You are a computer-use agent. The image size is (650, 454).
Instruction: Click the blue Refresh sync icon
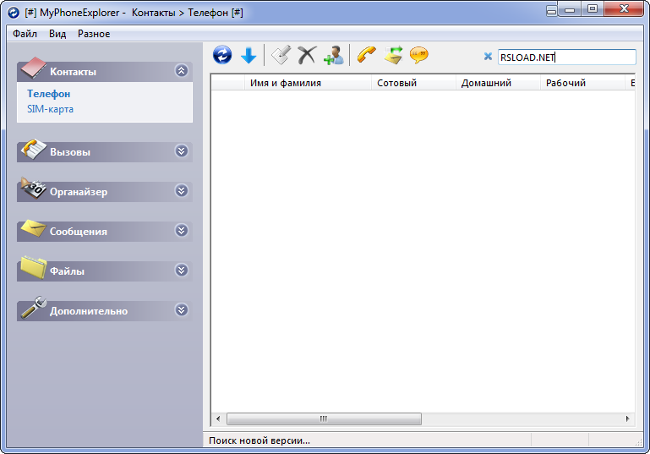click(x=222, y=55)
